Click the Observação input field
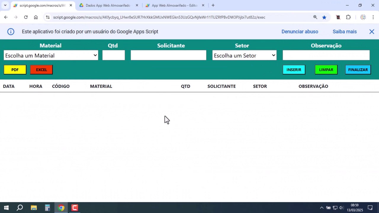The height and width of the screenshot is (213, 379). pos(326,55)
